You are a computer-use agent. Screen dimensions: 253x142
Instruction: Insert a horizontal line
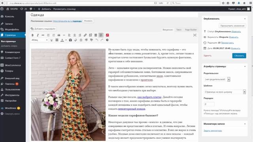64,35
